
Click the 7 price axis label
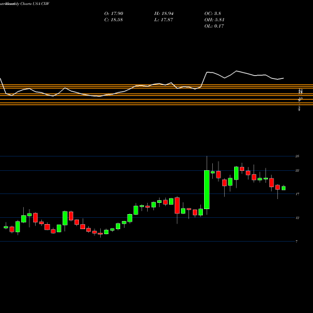pos(297,242)
